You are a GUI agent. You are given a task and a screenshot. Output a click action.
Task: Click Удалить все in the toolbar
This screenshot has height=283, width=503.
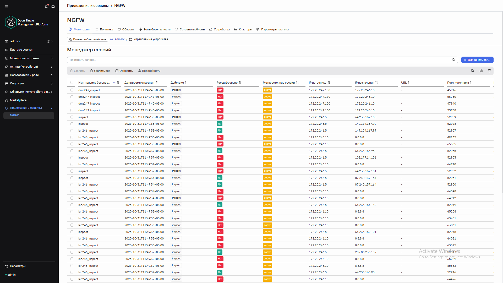click(100, 71)
